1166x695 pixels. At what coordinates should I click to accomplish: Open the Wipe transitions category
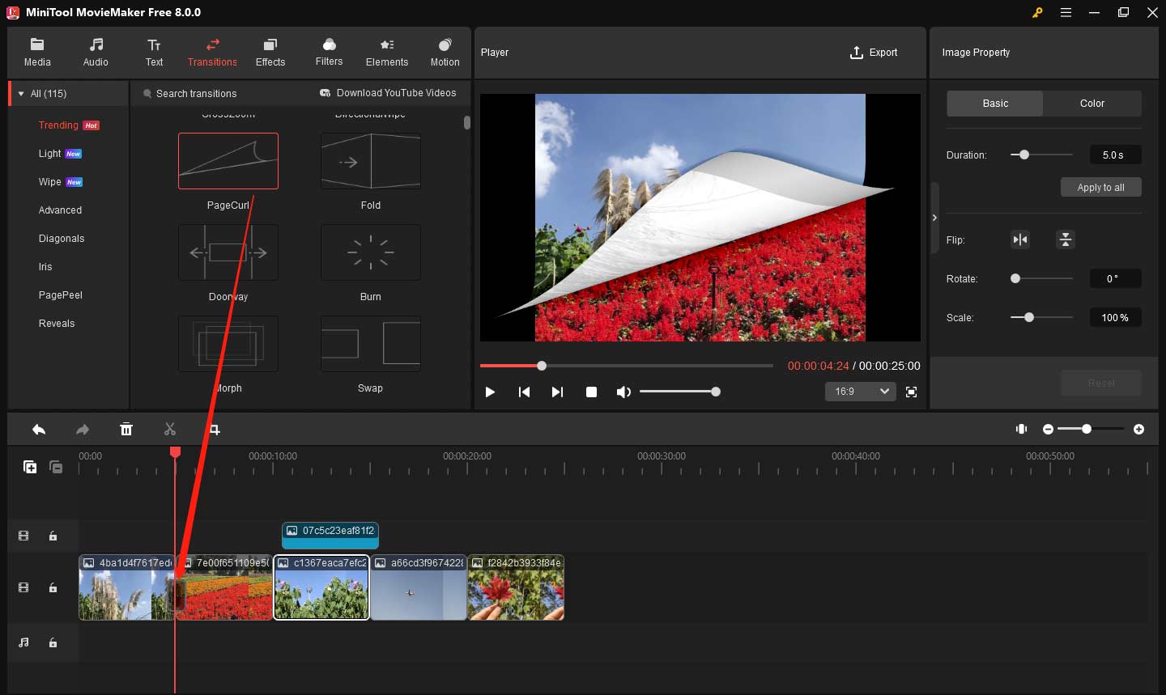tap(48, 181)
